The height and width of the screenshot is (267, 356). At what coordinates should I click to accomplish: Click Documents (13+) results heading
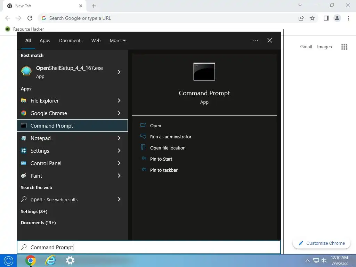[x=38, y=223]
